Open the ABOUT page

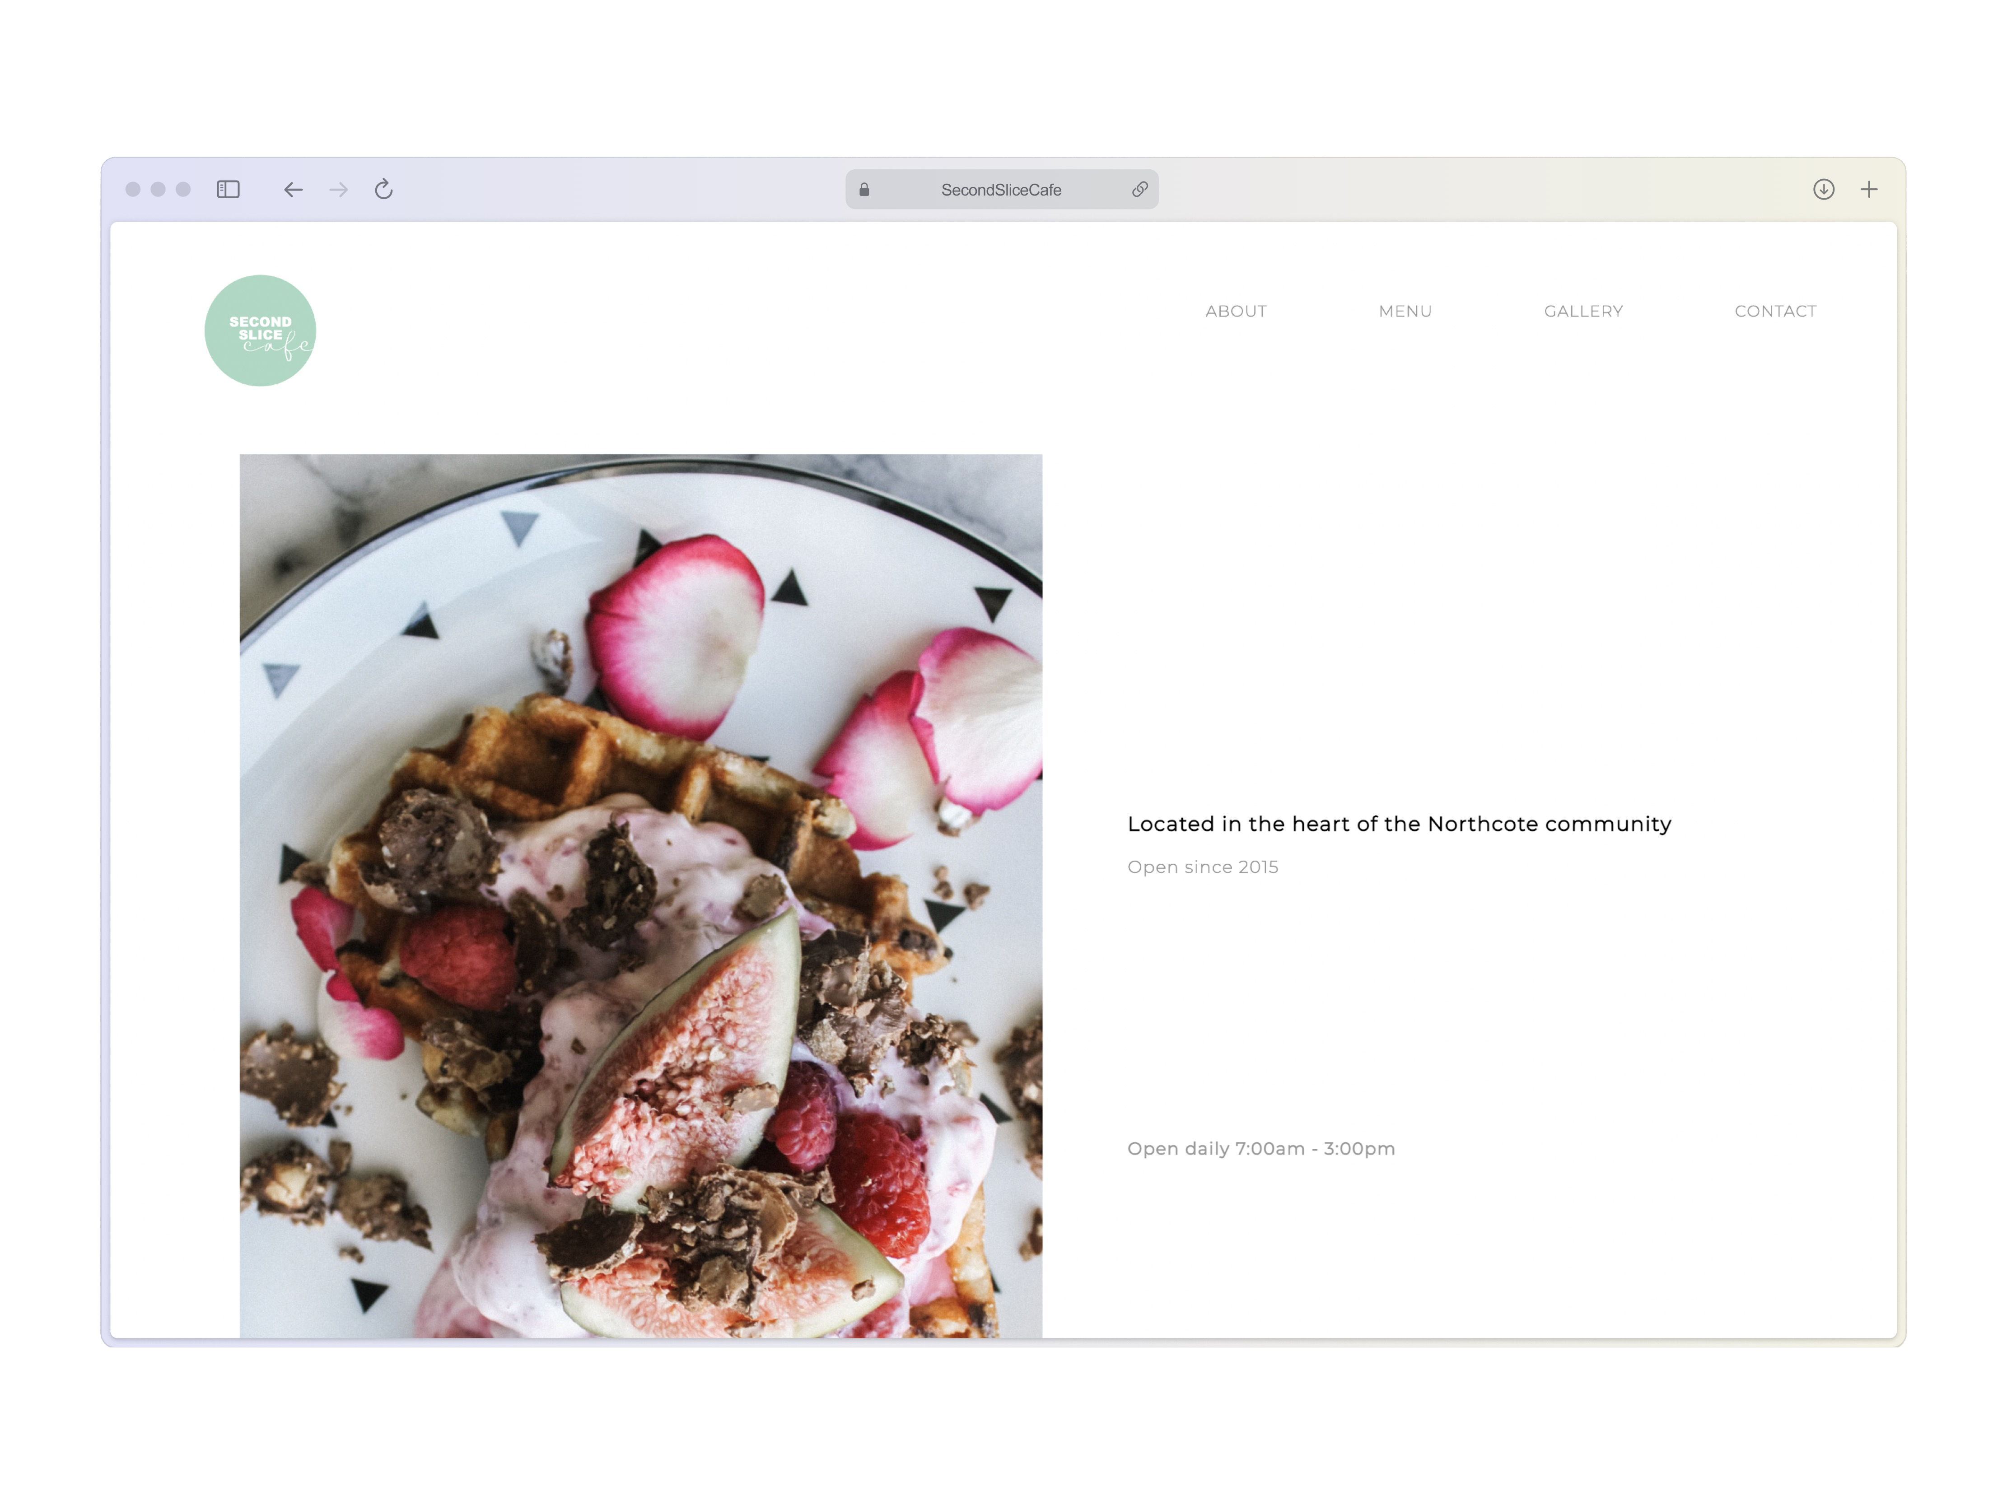(1236, 311)
